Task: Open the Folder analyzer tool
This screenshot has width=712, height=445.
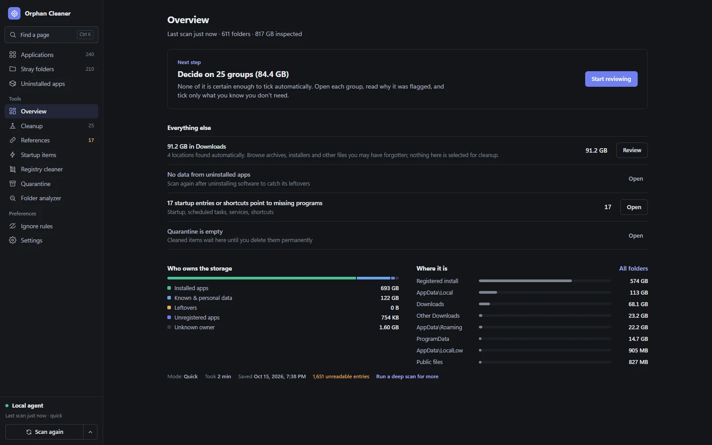Action: (51, 198)
